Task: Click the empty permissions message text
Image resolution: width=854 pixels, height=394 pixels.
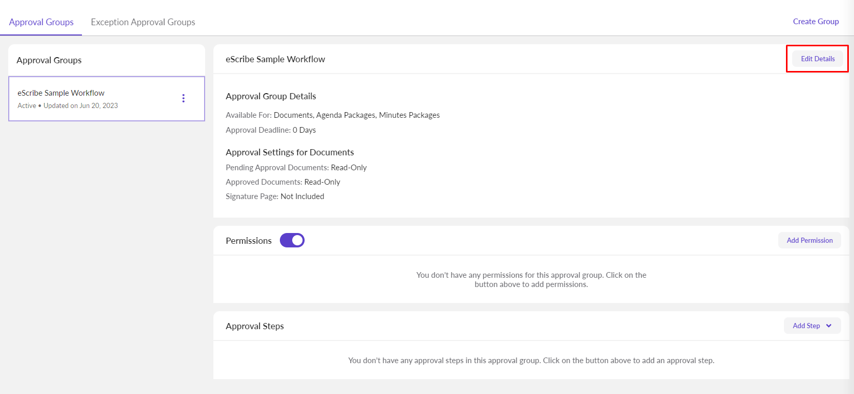Action: (531, 279)
